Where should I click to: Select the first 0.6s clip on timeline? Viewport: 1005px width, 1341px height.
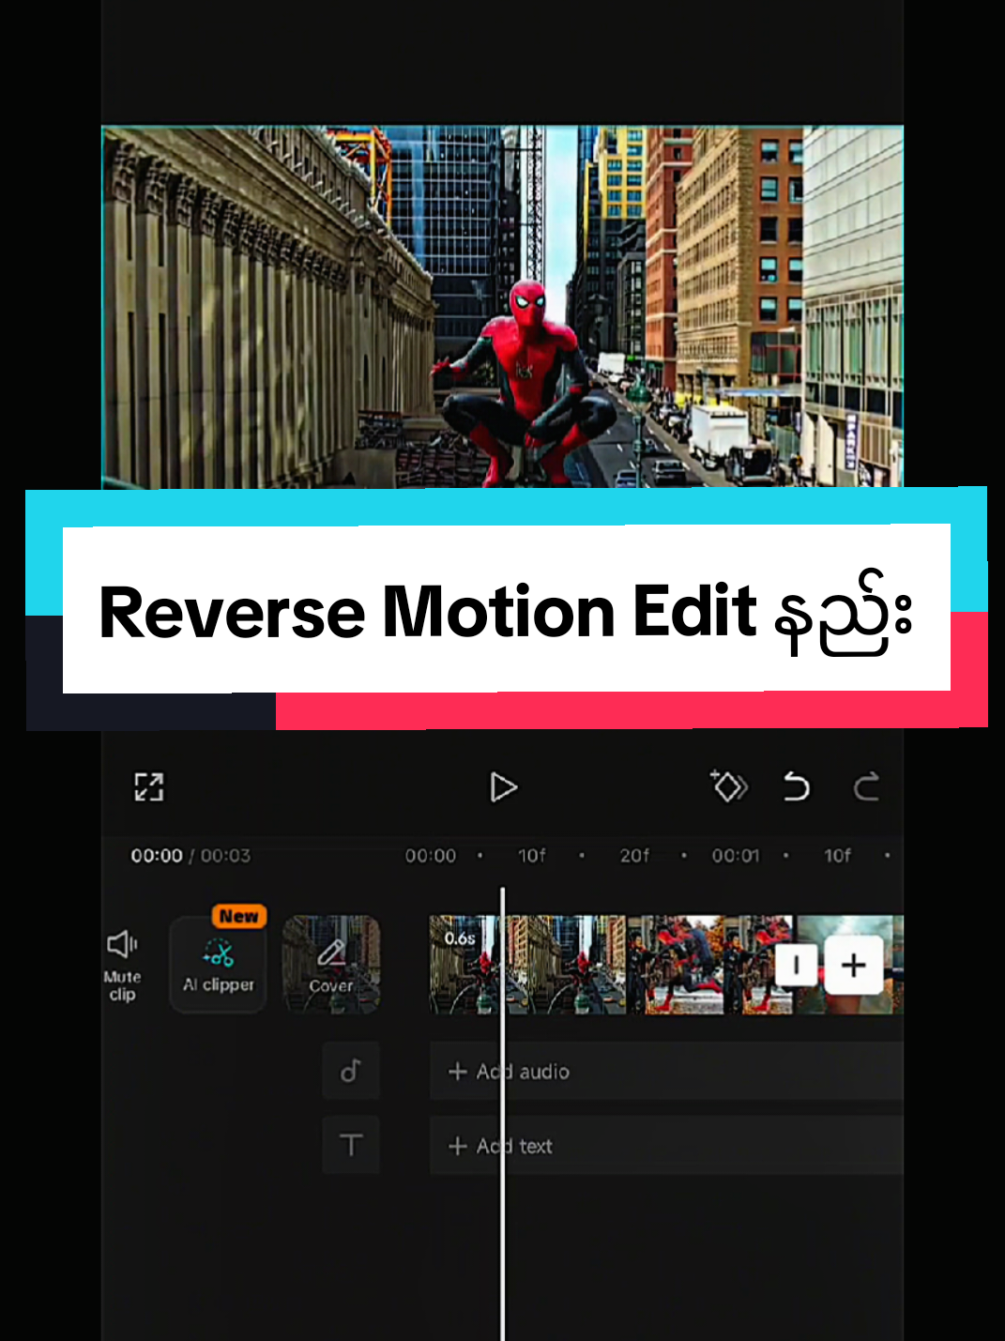pyautogui.click(x=527, y=965)
